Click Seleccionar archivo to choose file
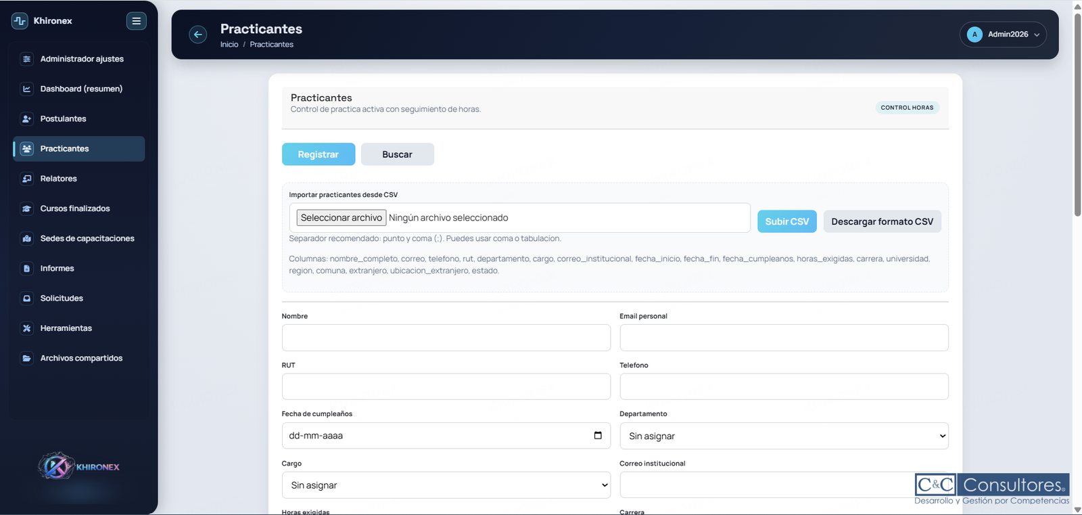The image size is (1082, 515). point(342,218)
